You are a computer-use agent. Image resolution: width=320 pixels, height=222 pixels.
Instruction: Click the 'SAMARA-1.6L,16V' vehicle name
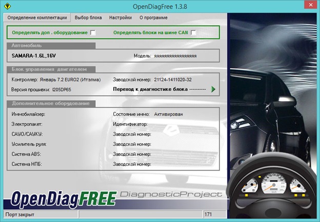tap(34, 56)
